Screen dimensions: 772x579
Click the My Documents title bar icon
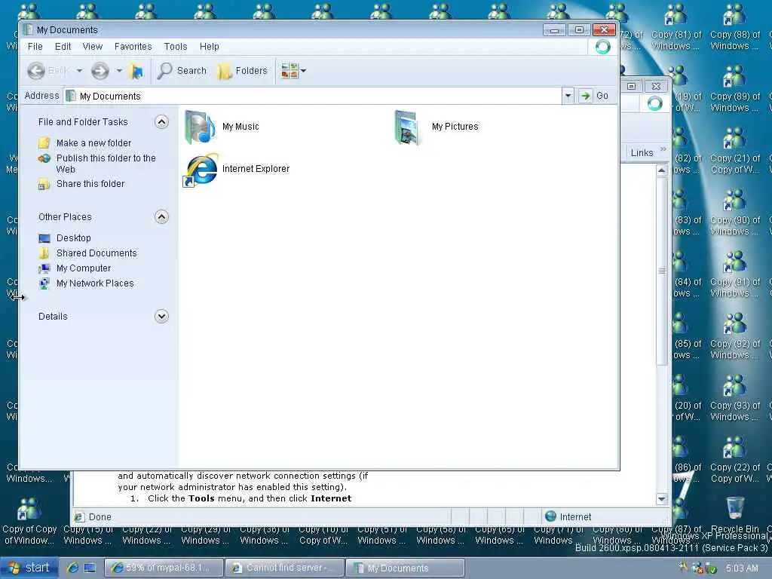point(29,30)
